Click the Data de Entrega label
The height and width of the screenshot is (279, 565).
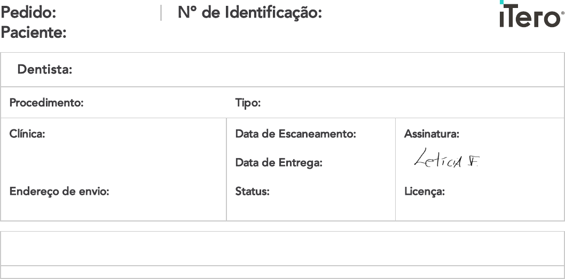pyautogui.click(x=279, y=163)
